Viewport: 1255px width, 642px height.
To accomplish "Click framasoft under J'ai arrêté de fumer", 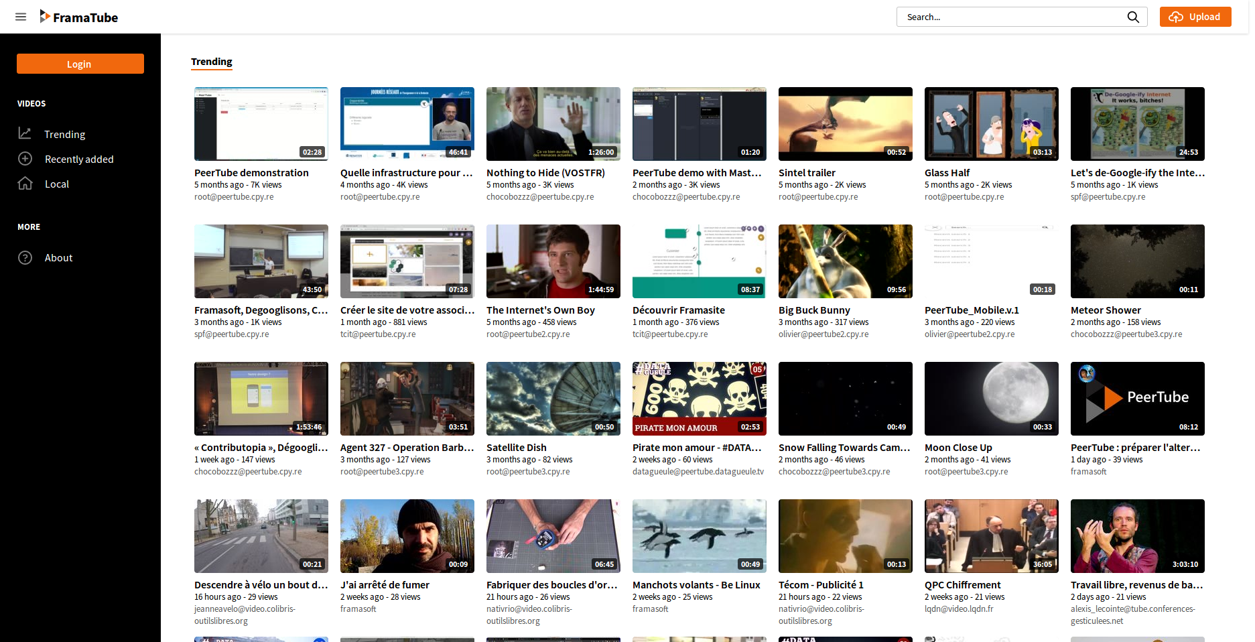I will click(x=358, y=609).
